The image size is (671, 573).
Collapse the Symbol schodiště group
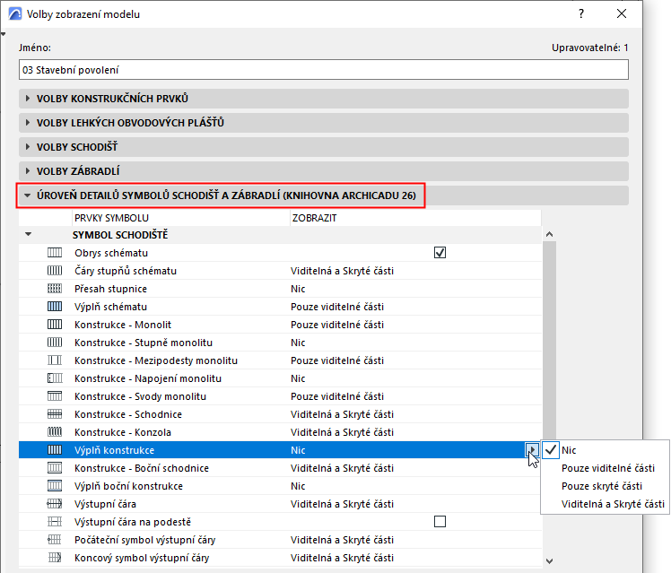pyautogui.click(x=28, y=234)
